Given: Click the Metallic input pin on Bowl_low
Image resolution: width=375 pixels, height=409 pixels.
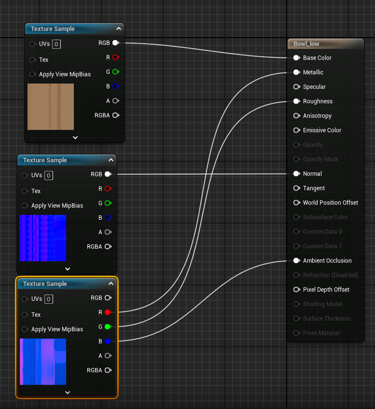Looking at the screenshot, I should click(x=297, y=72).
